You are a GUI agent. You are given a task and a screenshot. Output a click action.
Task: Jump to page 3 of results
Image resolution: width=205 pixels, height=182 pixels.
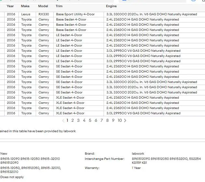[x=78, y=120]
